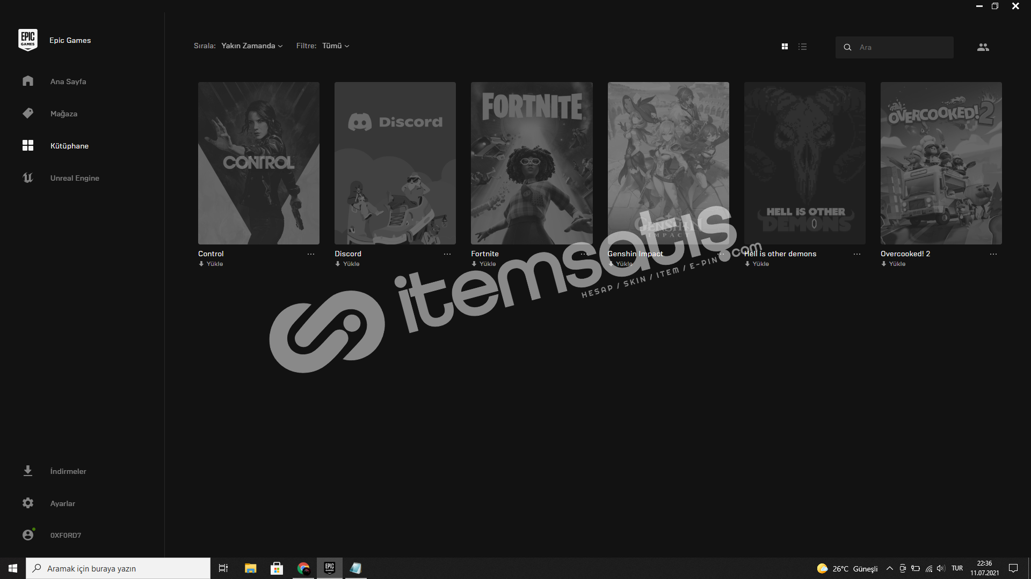Click Yükle under Discord
Image resolution: width=1031 pixels, height=579 pixels.
(x=347, y=264)
